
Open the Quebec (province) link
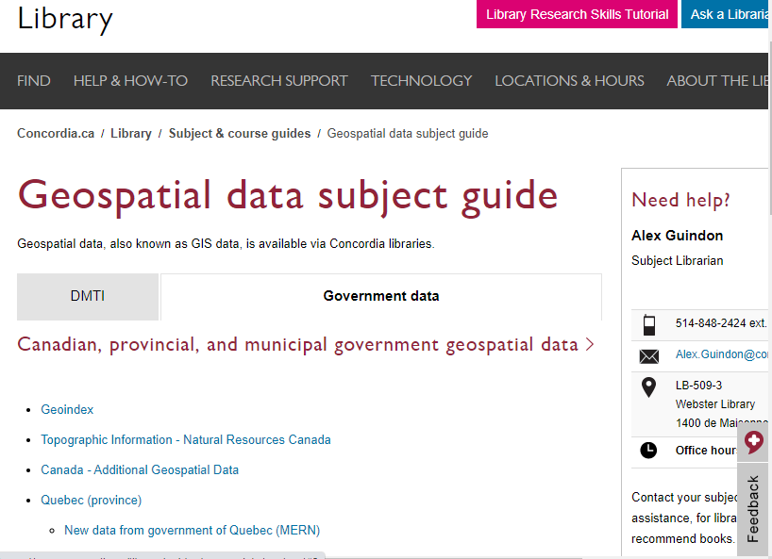click(92, 500)
